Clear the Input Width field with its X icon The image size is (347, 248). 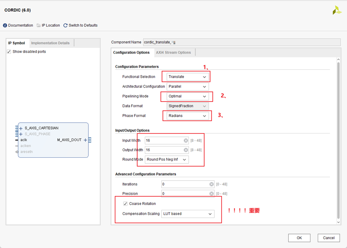(186, 140)
